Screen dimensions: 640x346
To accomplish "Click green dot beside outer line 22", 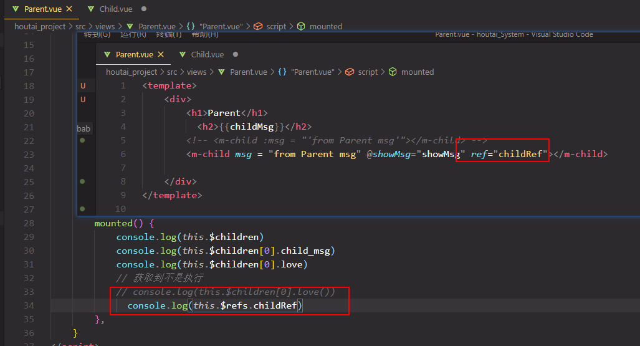I will tap(82, 140).
